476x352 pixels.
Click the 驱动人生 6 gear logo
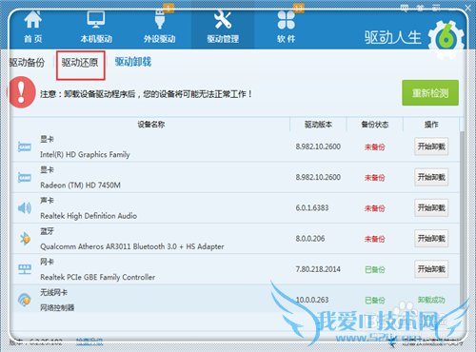tap(446, 39)
